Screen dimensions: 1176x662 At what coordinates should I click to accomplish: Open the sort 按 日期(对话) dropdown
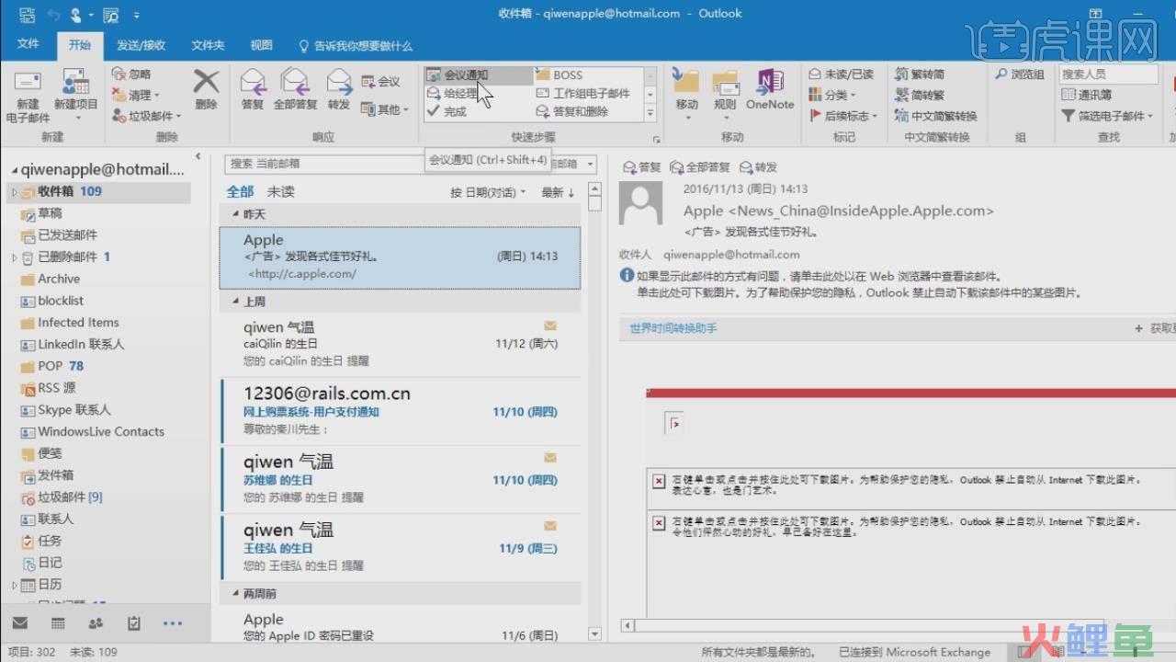pyautogui.click(x=488, y=192)
